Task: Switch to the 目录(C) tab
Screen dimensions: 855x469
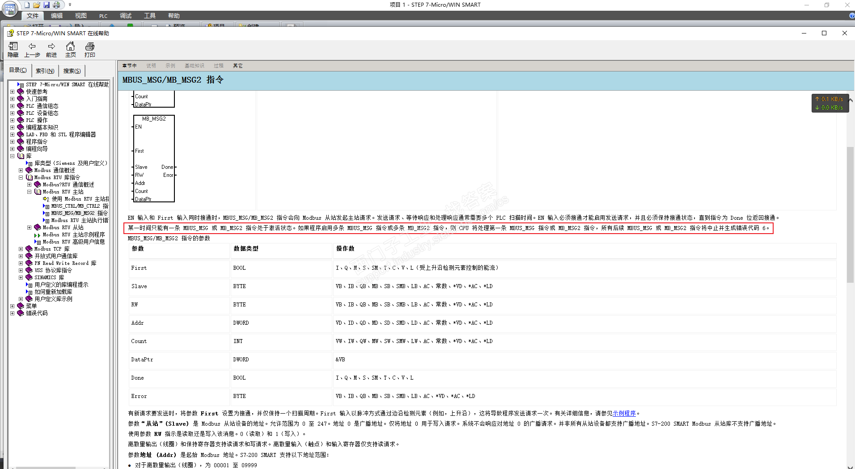Action: pyautogui.click(x=18, y=70)
